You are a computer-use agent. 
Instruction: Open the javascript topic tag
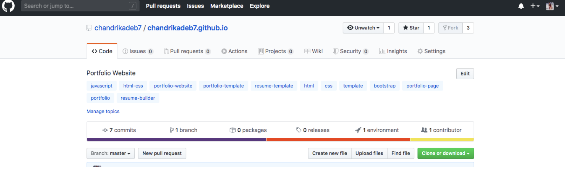(x=101, y=86)
